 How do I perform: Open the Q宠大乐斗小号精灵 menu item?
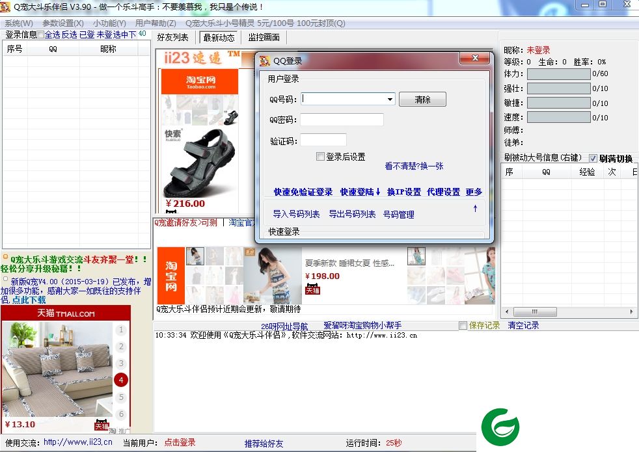tap(265, 23)
